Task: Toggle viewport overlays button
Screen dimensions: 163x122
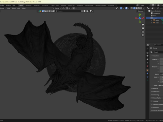Action: [x=126, y=8]
